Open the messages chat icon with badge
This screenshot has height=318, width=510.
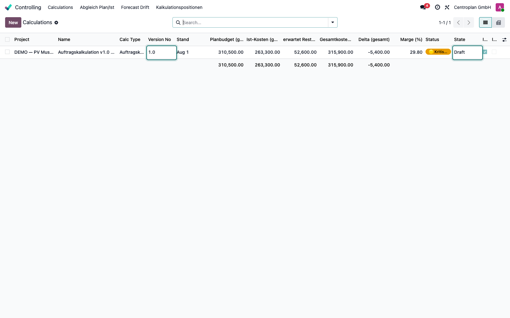pyautogui.click(x=423, y=7)
